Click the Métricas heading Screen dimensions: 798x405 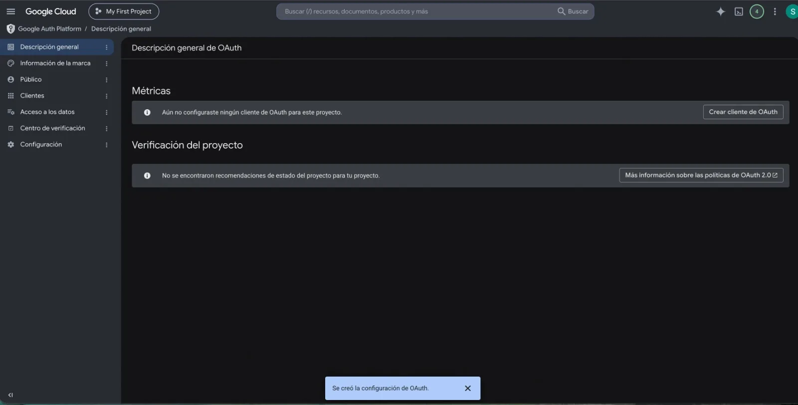pos(151,91)
